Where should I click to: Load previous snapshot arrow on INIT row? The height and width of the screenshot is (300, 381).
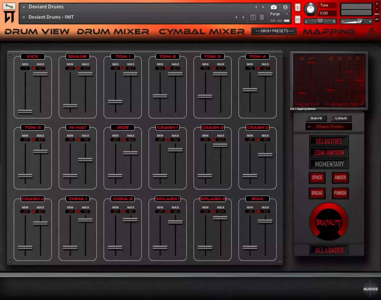click(x=236, y=17)
